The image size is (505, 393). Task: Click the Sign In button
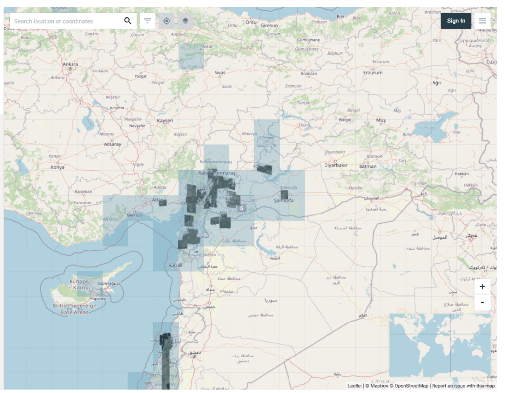456,21
